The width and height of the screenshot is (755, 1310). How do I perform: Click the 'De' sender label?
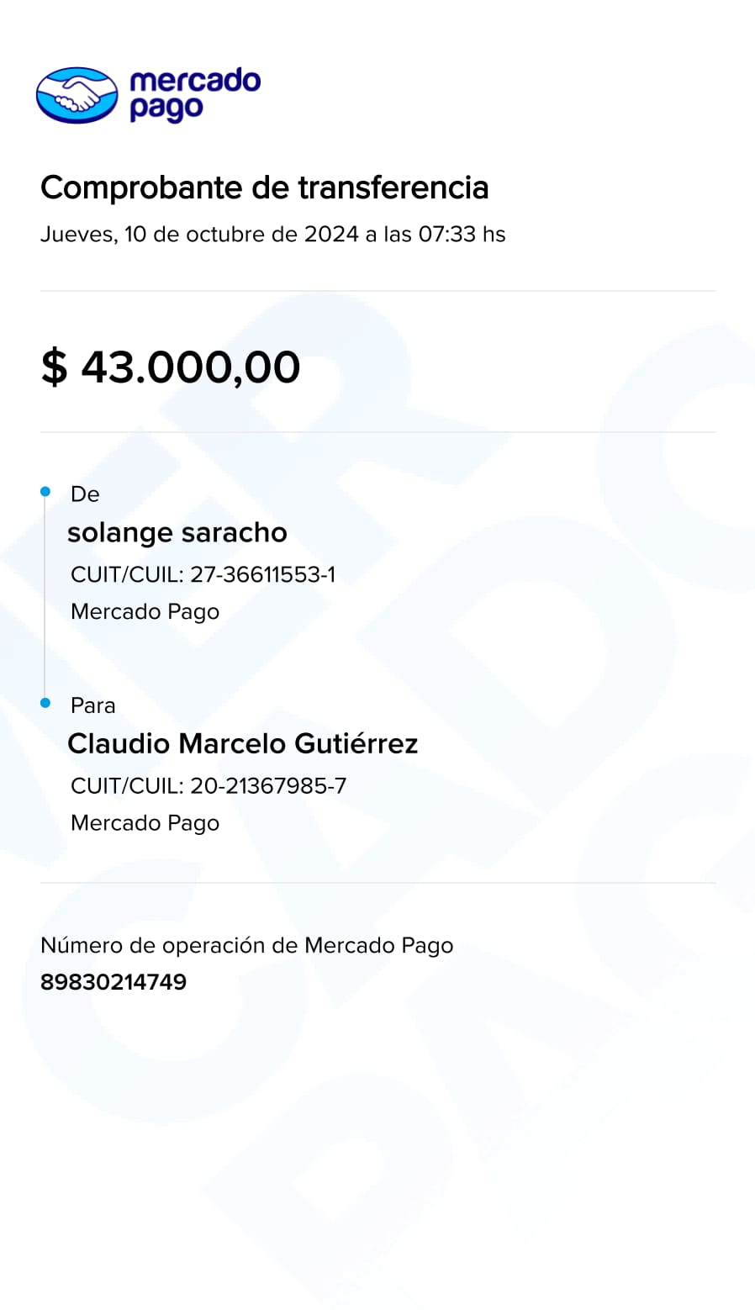[x=85, y=494]
